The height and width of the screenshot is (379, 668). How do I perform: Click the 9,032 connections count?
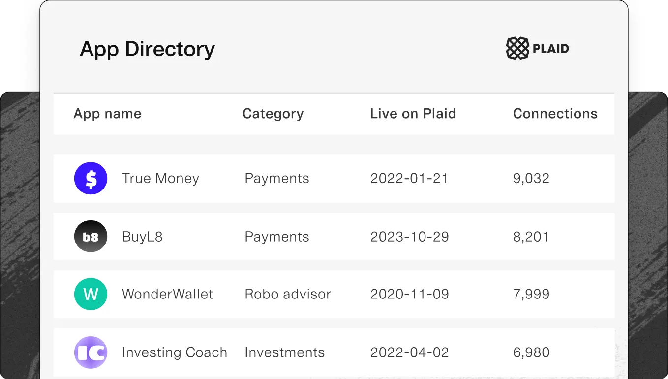coord(531,178)
